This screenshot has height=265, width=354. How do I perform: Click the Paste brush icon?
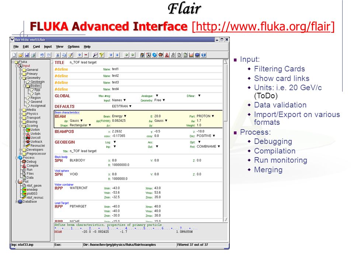pos(70,55)
